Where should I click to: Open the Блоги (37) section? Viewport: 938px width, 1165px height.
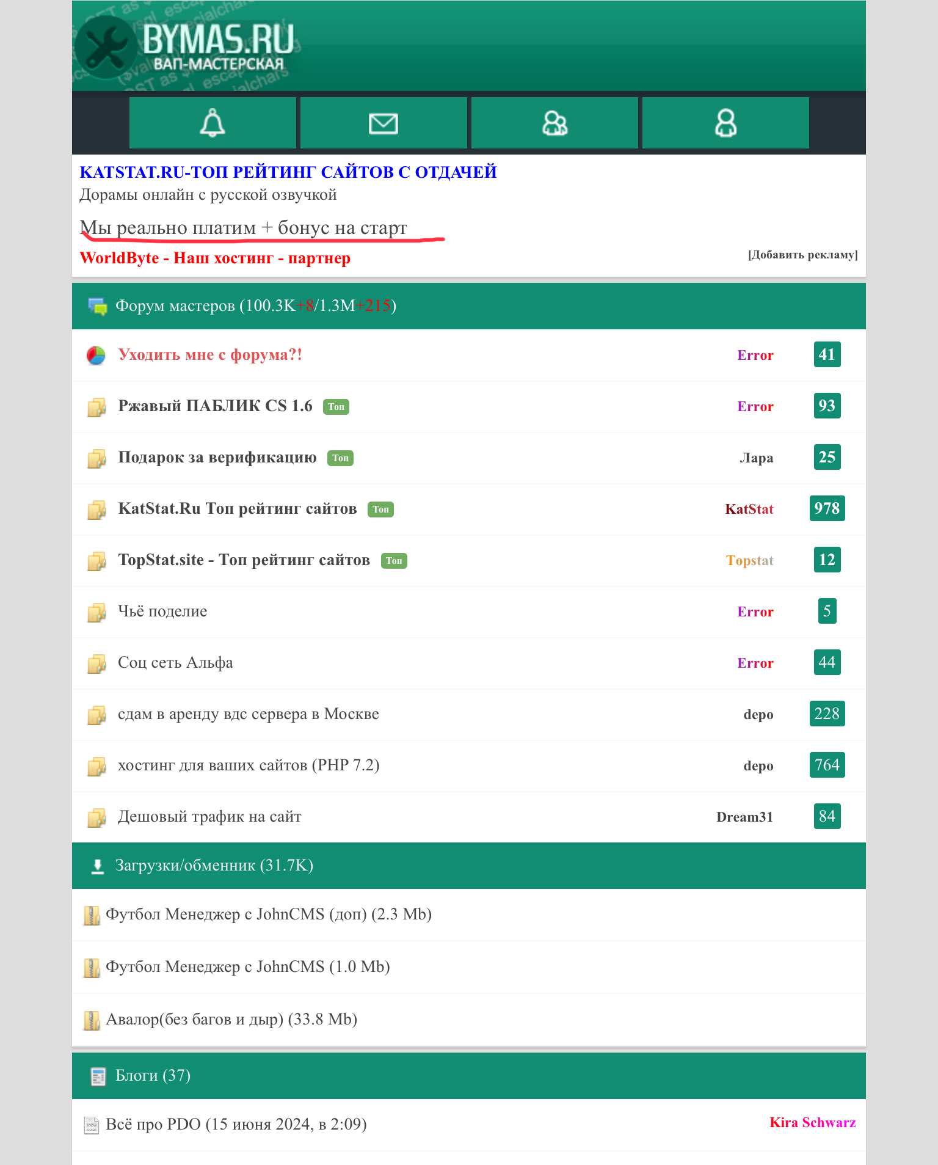(153, 1076)
